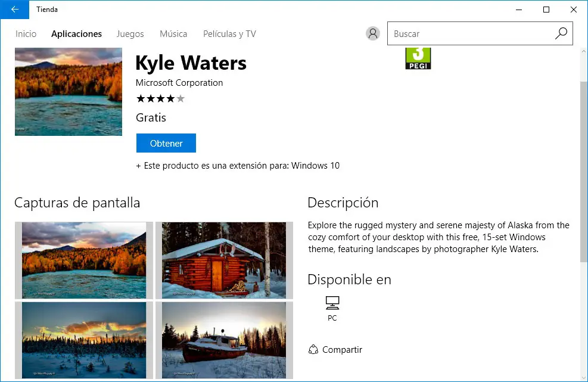588x382 pixels.
Task: Open the Música tab
Action: point(173,34)
